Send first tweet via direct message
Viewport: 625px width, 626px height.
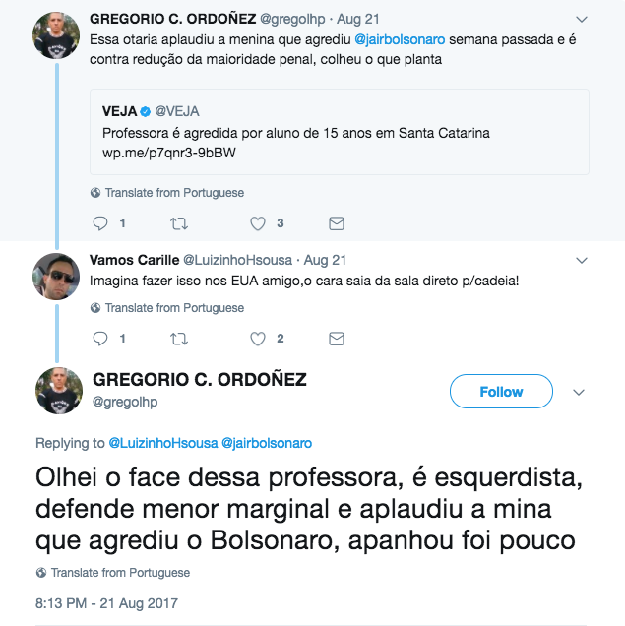pyautogui.click(x=336, y=223)
